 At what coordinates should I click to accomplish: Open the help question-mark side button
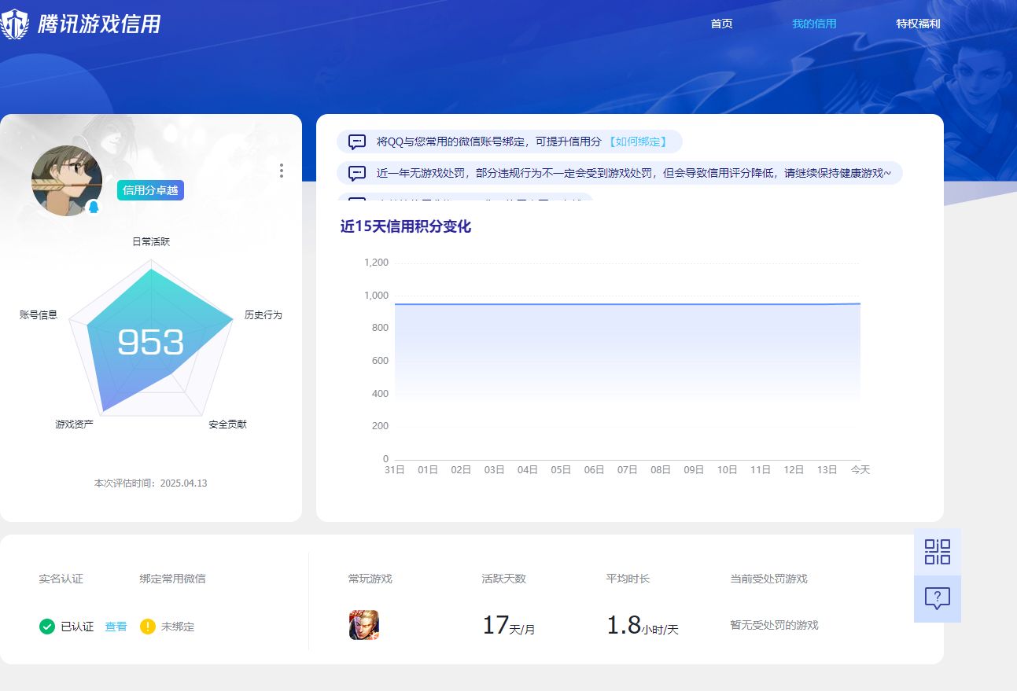(x=938, y=599)
